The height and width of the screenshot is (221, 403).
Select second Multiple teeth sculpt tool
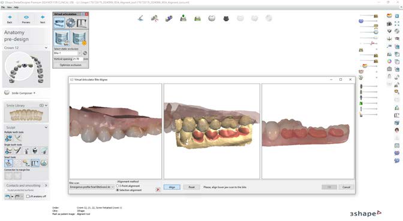[x=18, y=138]
